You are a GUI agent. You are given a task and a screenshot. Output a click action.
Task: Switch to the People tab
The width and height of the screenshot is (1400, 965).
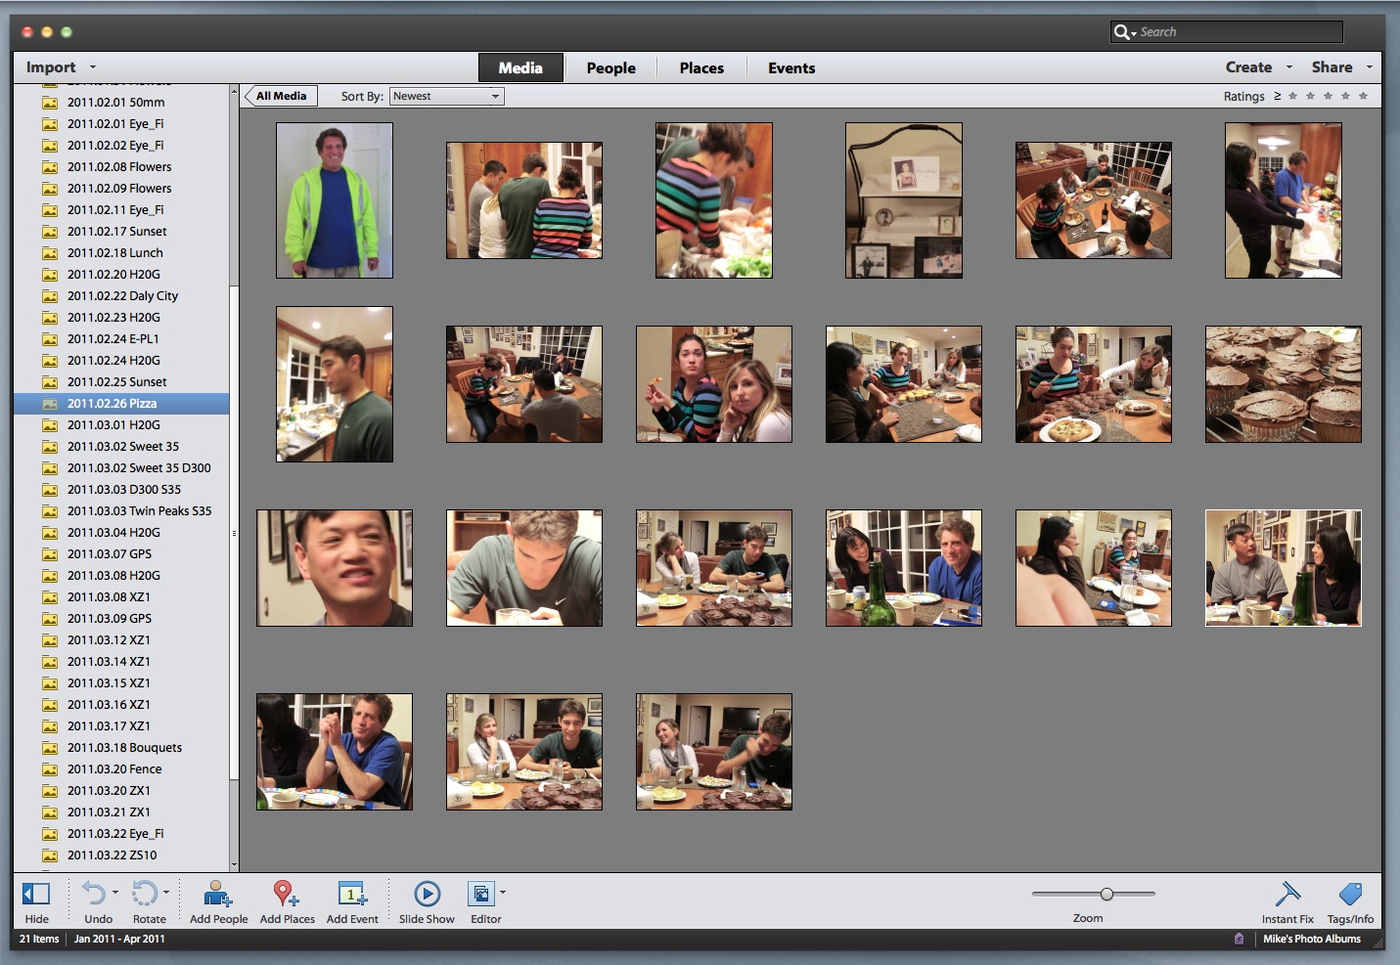[610, 67]
